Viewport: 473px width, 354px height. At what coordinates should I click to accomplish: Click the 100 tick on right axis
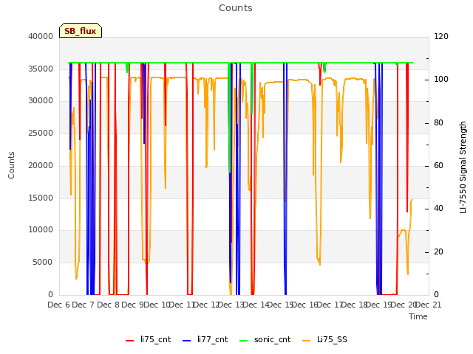[441, 79]
